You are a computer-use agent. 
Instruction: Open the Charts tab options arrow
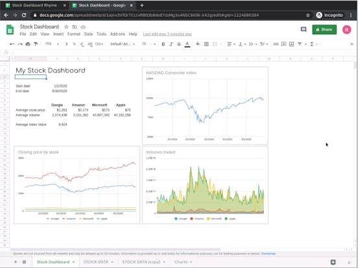tap(191, 262)
